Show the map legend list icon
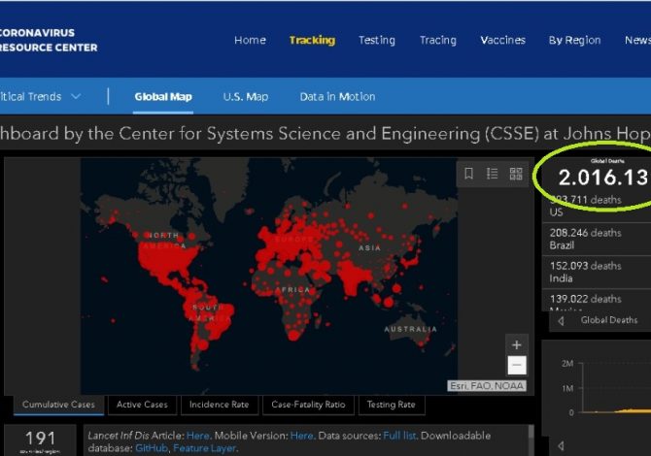Screen dimensions: 651x456 (x=492, y=174)
